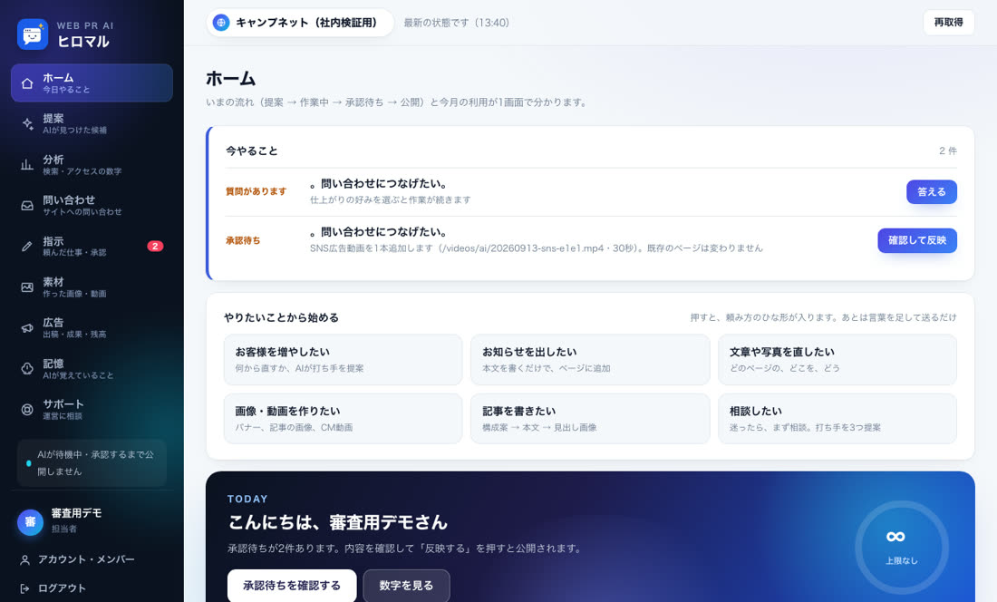The height and width of the screenshot is (602, 997).
Task: Click the home icon in sidebar
Action: pos(27,83)
